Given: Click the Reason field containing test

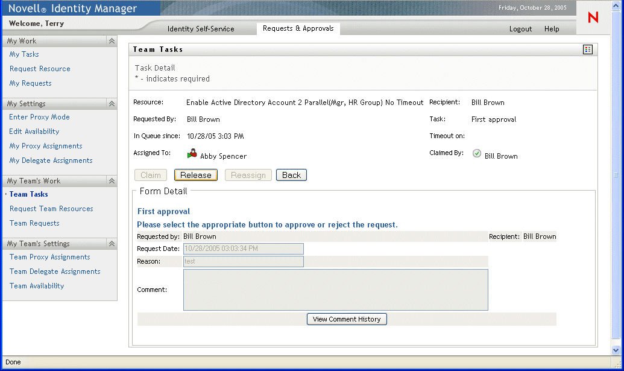Looking at the screenshot, I should click(244, 262).
